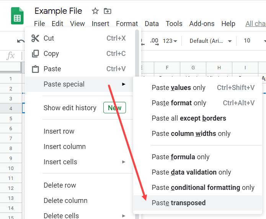Choose Paste conditional formatting only
The image size is (266, 219).
click(197, 188)
